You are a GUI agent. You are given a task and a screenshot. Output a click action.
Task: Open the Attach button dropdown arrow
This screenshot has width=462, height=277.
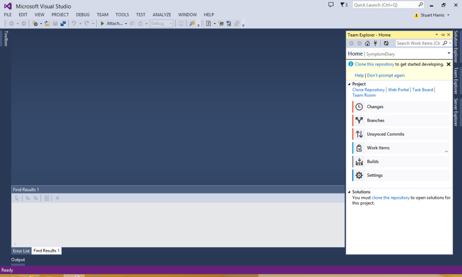126,24
